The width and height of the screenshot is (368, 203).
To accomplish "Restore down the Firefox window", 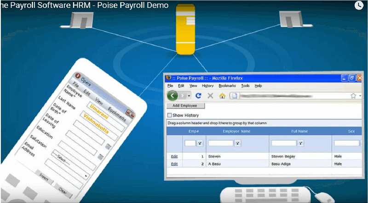I will tap(352, 78).
